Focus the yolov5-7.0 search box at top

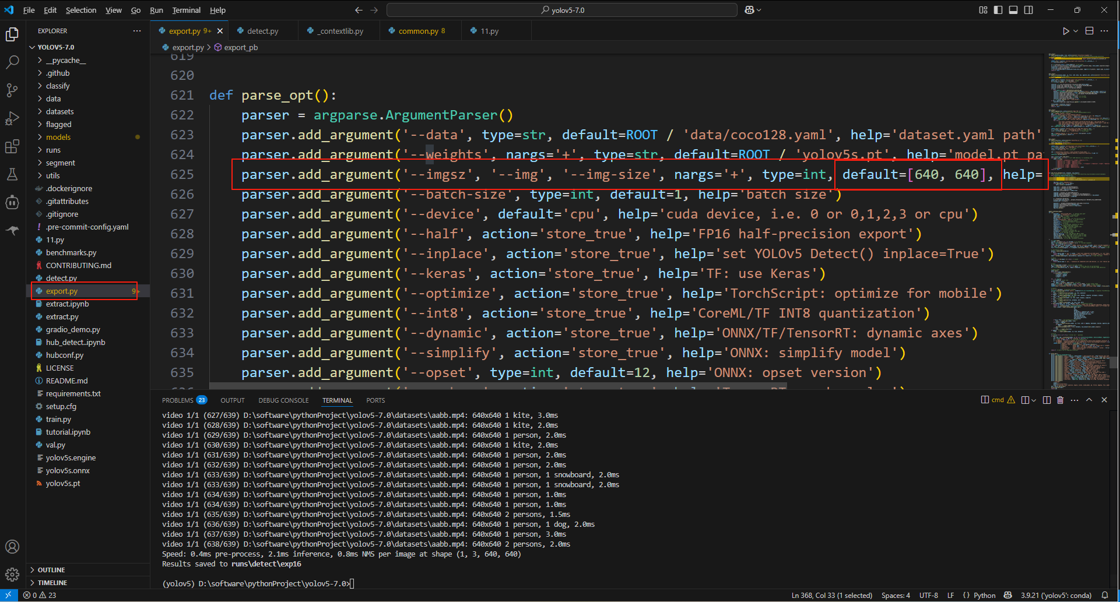[560, 10]
